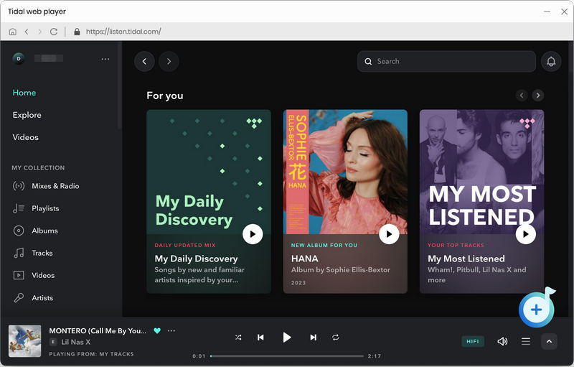Open Albums in My Collection
The height and width of the screenshot is (367, 574).
[x=44, y=231]
